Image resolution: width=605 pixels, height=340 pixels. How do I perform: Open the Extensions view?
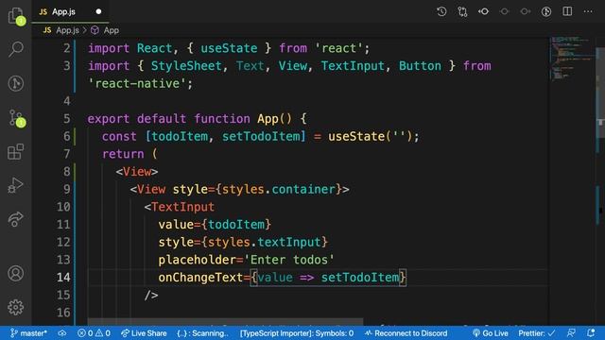pyautogui.click(x=16, y=151)
